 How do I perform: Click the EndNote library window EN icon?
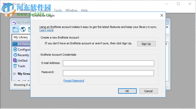click(x=14, y=23)
